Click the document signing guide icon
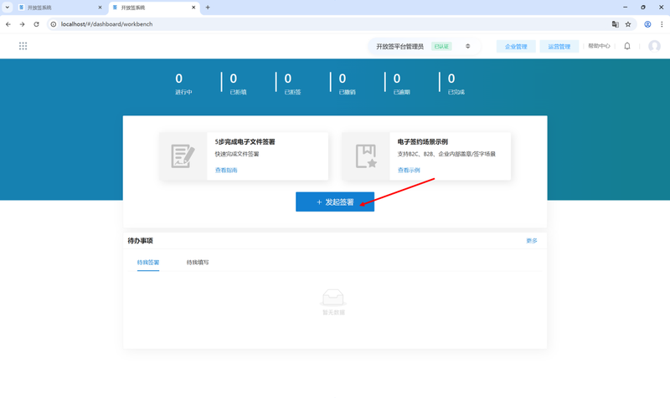This screenshot has height=398, width=670. point(183,156)
